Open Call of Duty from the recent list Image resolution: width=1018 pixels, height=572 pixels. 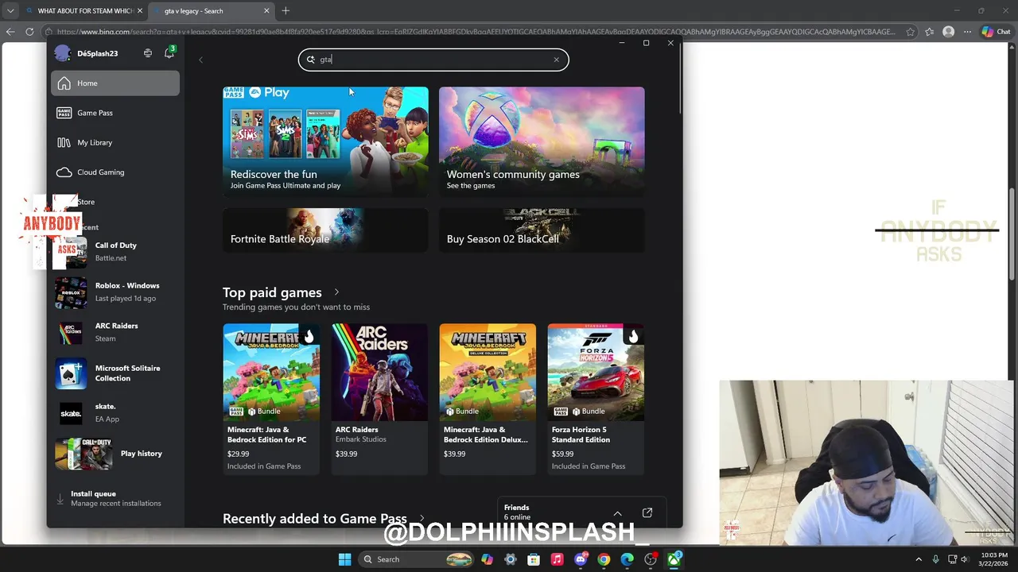[115, 252]
